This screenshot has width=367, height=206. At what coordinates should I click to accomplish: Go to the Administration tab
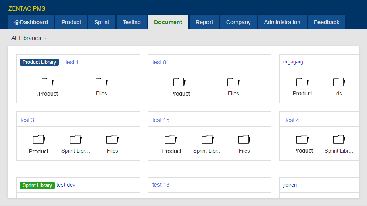(x=282, y=23)
